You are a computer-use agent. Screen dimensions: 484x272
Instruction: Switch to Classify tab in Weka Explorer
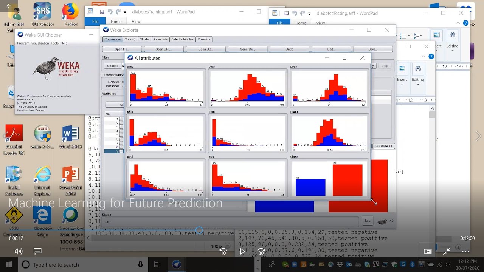pyautogui.click(x=130, y=39)
